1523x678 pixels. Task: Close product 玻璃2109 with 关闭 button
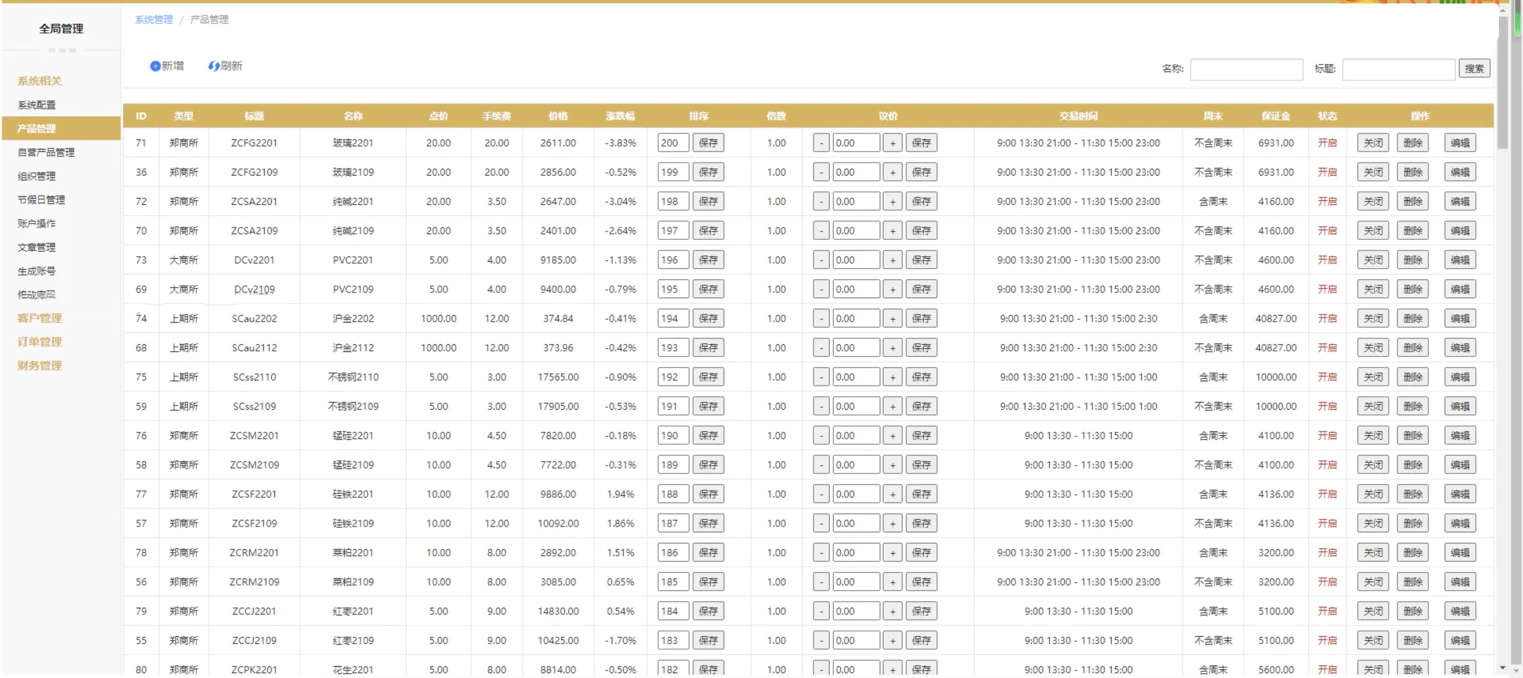pyautogui.click(x=1373, y=172)
